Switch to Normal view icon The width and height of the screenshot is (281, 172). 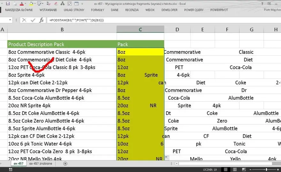click(226, 169)
